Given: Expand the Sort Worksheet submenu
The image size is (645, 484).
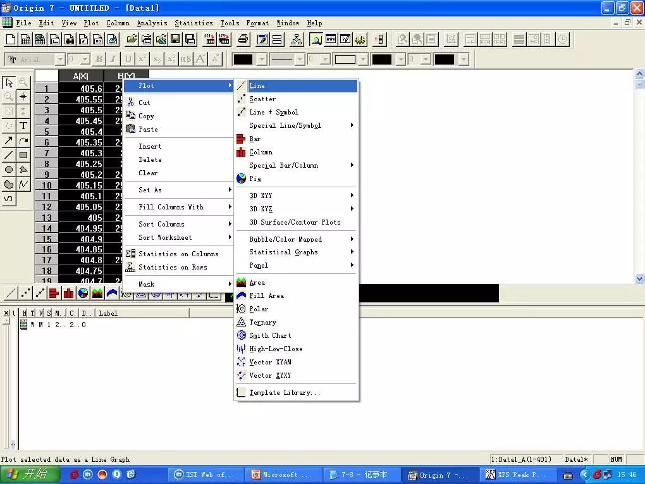Looking at the screenshot, I should [x=178, y=237].
